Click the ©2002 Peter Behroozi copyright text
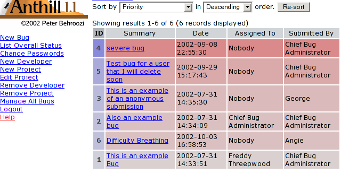Image resolution: width=341 pixels, height=191 pixels. (x=53, y=23)
